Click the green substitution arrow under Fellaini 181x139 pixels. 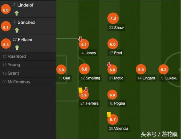point(16,47)
